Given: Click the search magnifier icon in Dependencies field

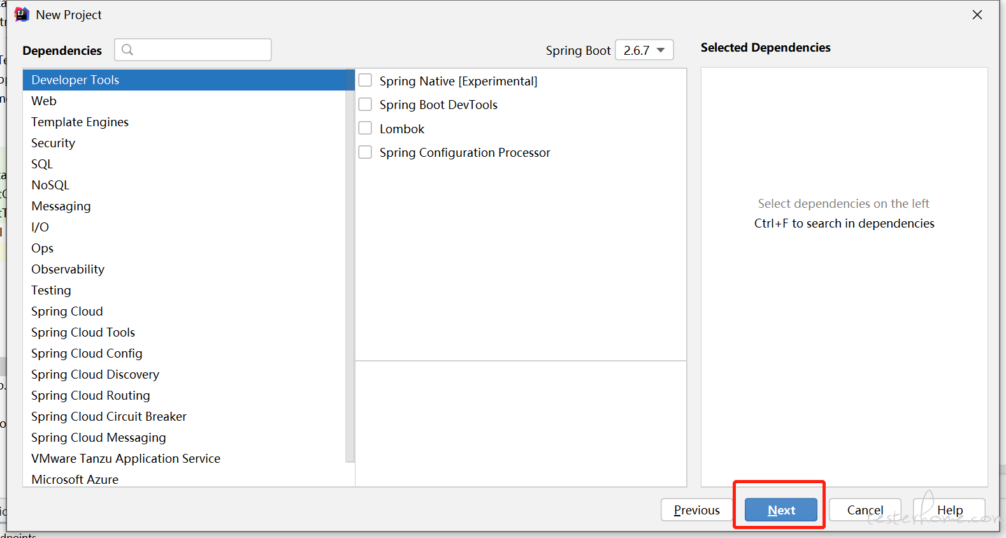Looking at the screenshot, I should pos(127,50).
